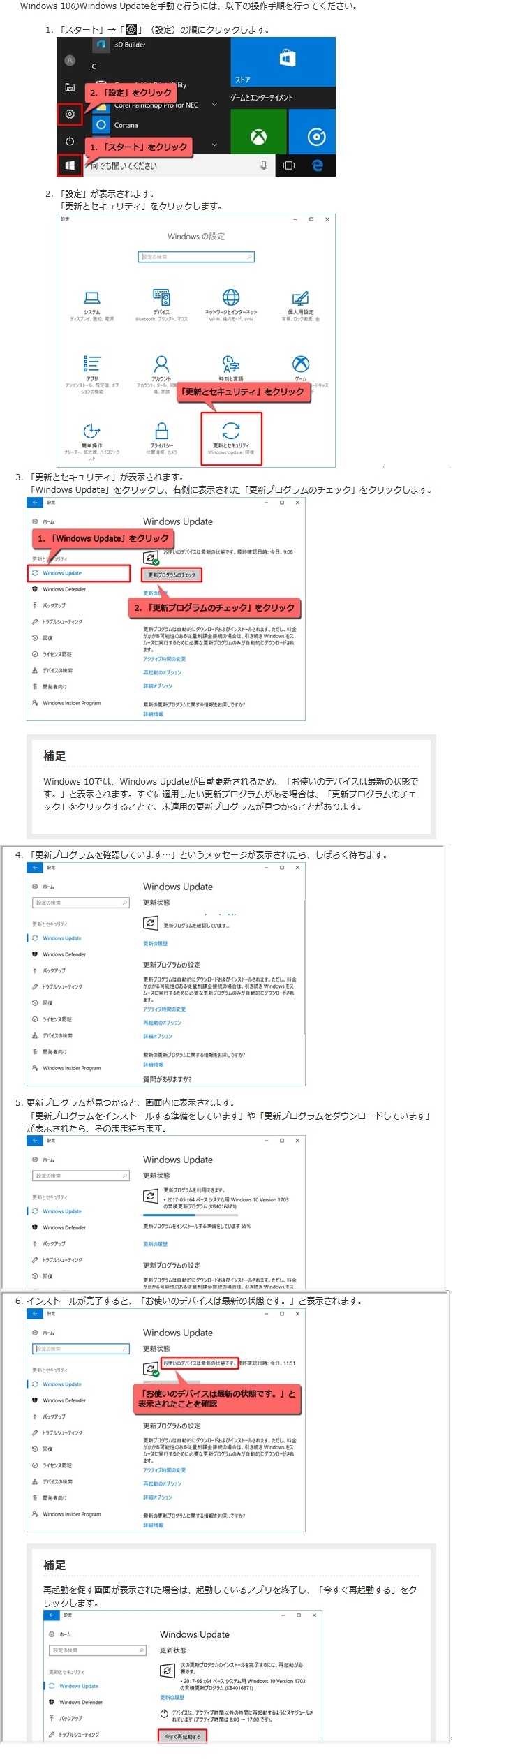Expand the Corel PaintShop Pro for NEC folder

tap(214, 105)
